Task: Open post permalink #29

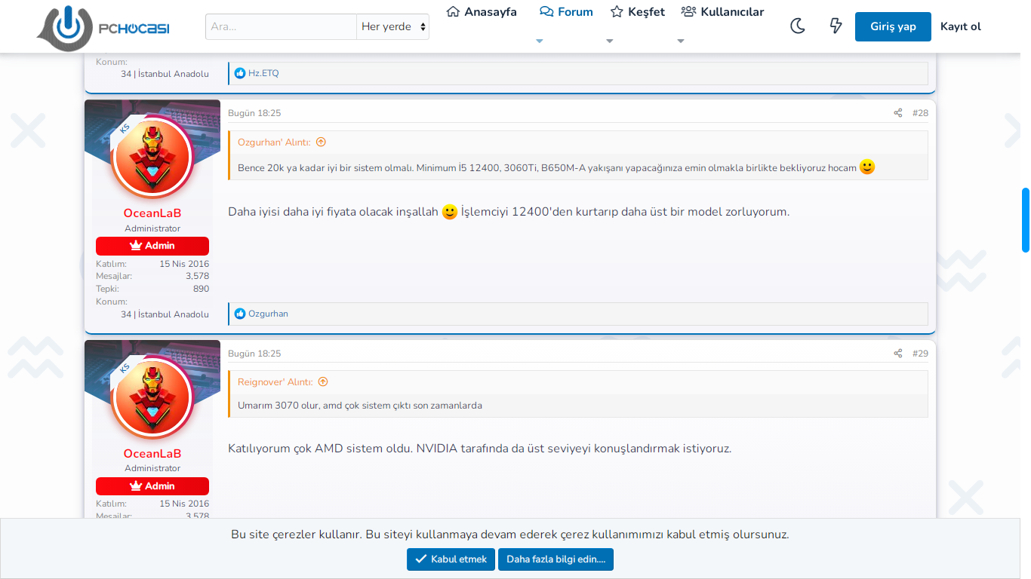Action: [x=920, y=354]
